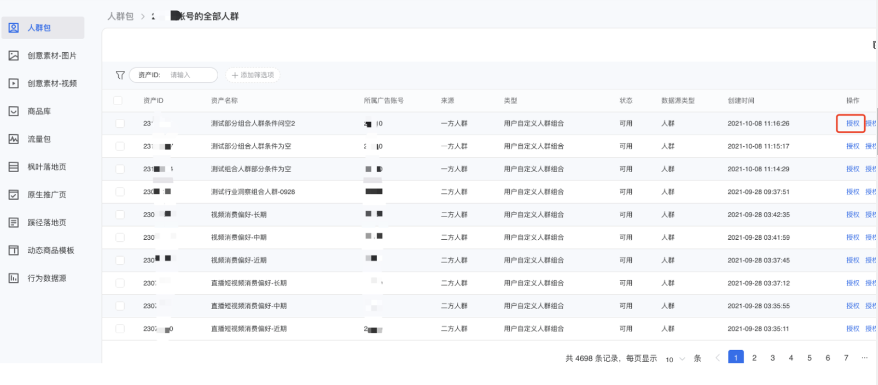Click 授权 for 直播短视频消费偏好-中期
Image resolution: width=878 pixels, height=385 pixels.
tap(853, 306)
